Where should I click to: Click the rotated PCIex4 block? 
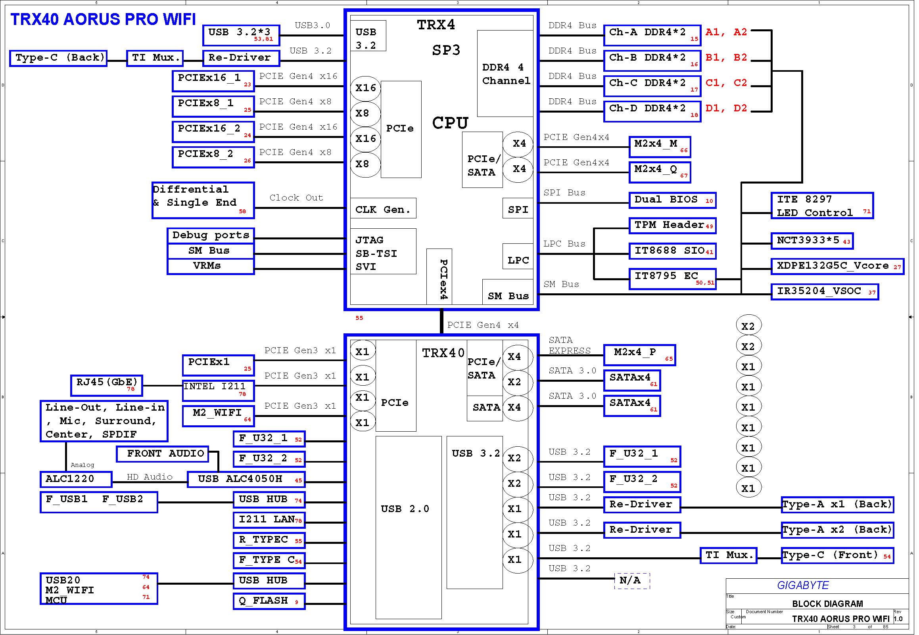pyautogui.click(x=439, y=277)
